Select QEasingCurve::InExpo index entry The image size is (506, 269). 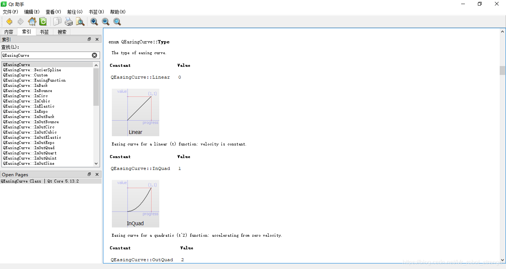(48, 111)
